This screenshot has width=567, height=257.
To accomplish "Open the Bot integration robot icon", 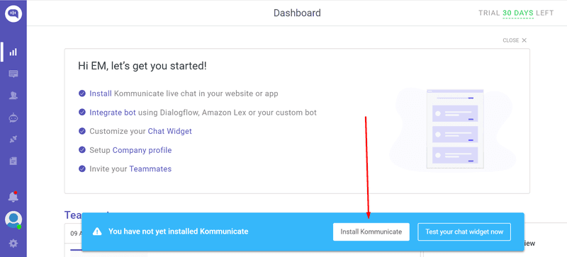I will 13,118.
